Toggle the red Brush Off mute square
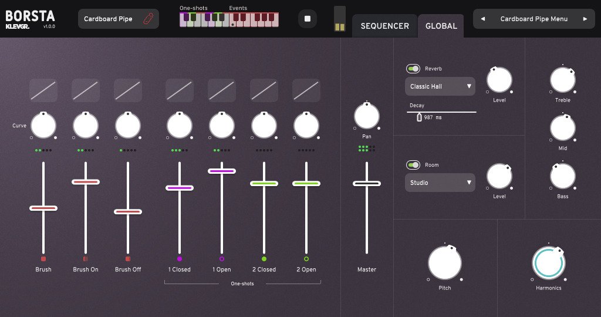 pyautogui.click(x=128, y=259)
